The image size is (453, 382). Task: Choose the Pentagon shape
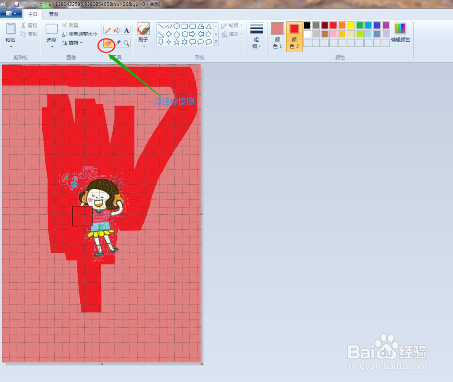point(177,34)
